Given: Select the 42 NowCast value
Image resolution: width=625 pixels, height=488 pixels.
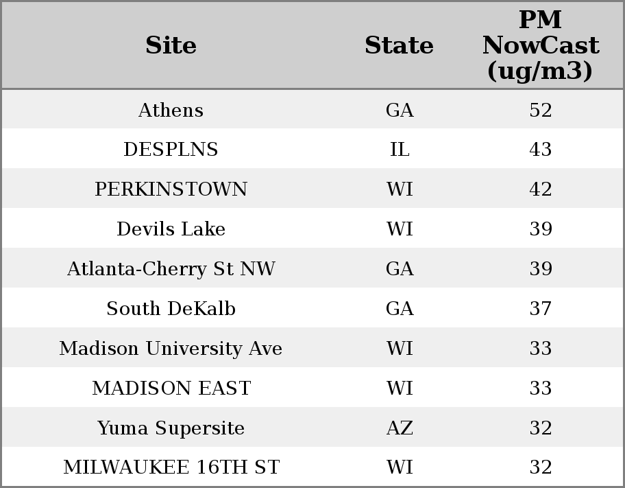Looking at the screenshot, I should point(540,189).
